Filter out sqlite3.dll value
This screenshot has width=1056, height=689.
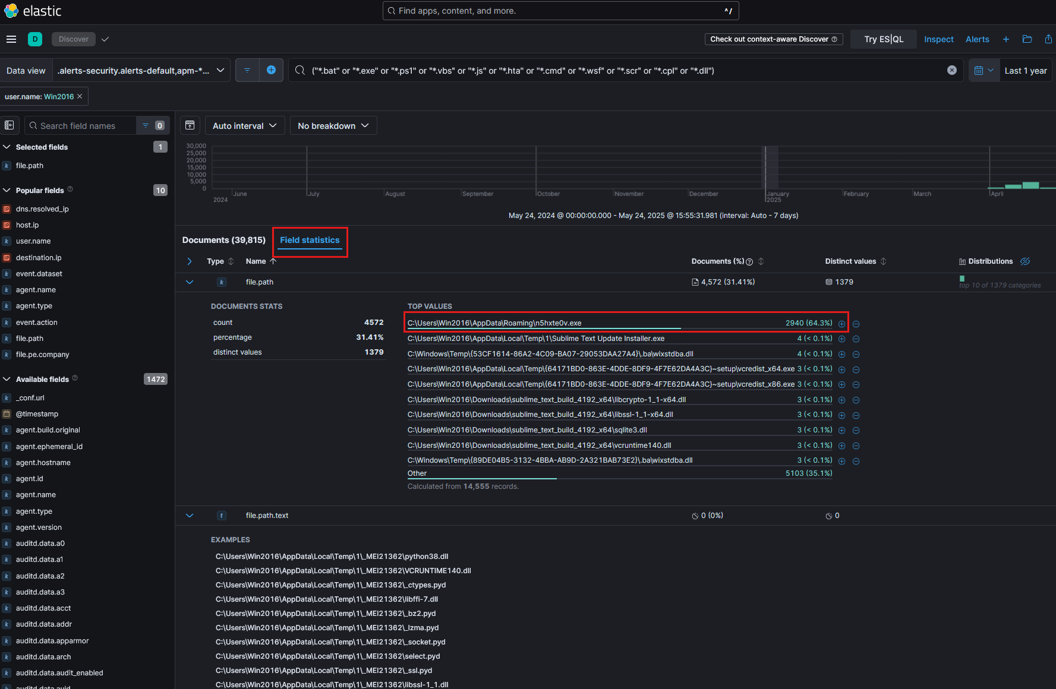tap(856, 430)
